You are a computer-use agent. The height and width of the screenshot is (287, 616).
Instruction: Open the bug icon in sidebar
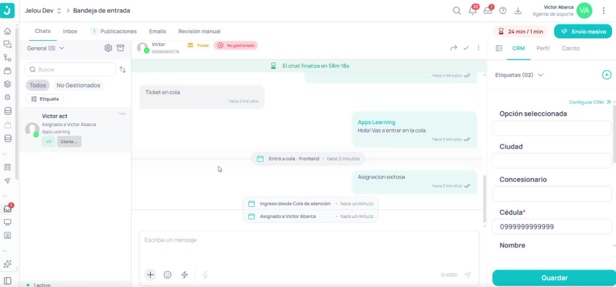[7, 98]
